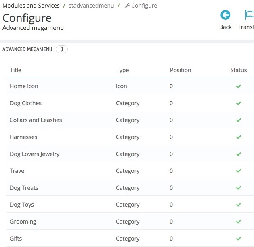Viewport: 254px width, 247px height.
Task: Toggle the Travel row status checkmark
Action: click(x=239, y=171)
